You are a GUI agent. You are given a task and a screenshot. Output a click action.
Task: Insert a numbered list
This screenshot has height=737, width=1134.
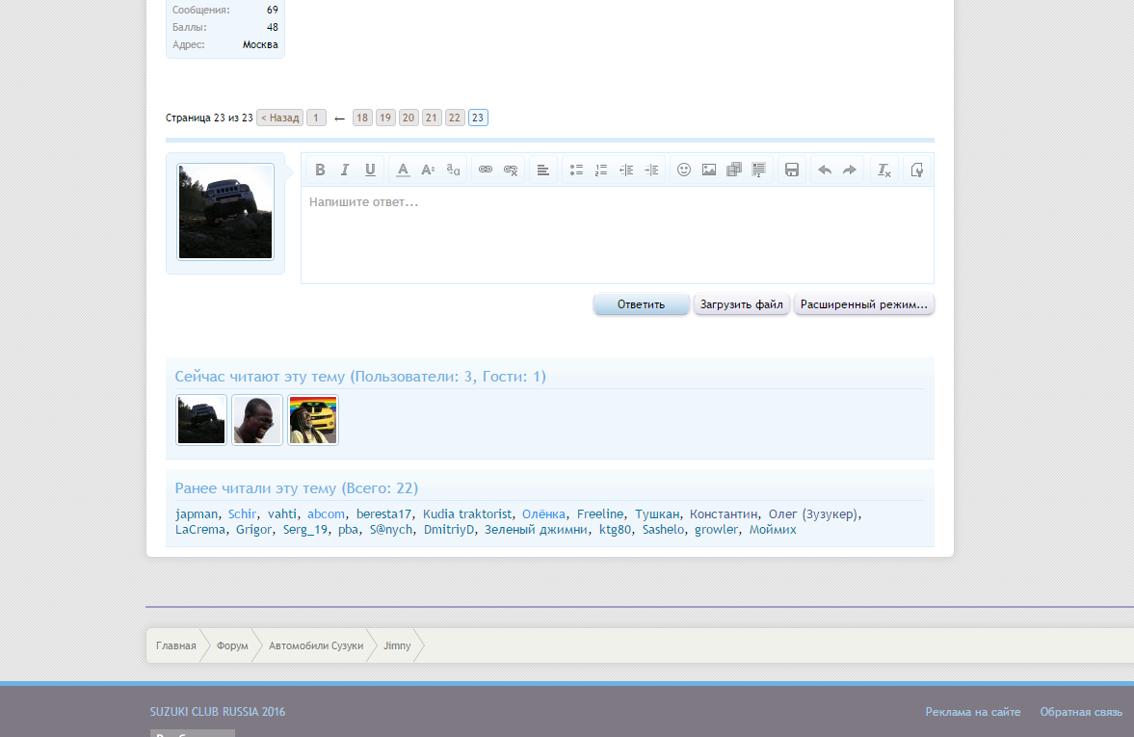(601, 170)
